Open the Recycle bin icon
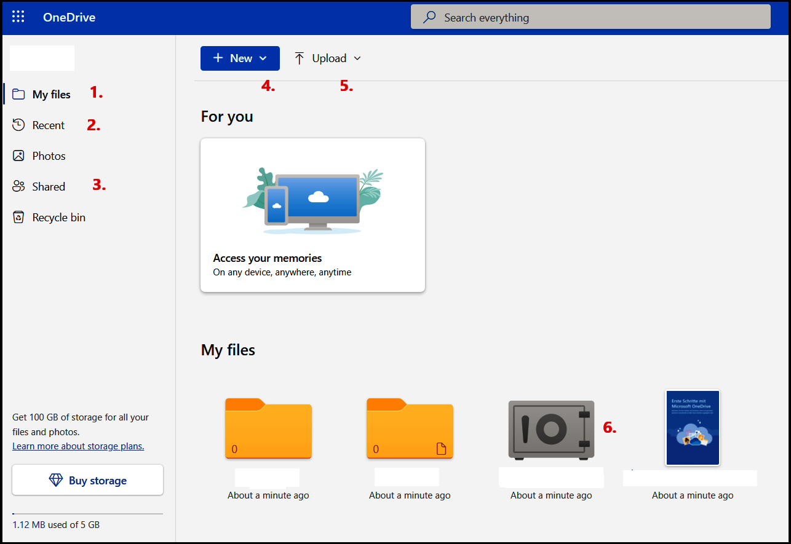 (18, 217)
